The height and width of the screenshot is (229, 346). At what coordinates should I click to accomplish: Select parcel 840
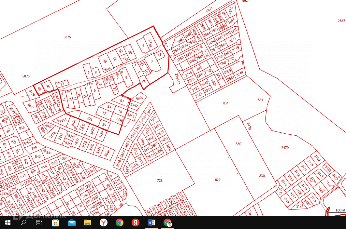(38, 156)
